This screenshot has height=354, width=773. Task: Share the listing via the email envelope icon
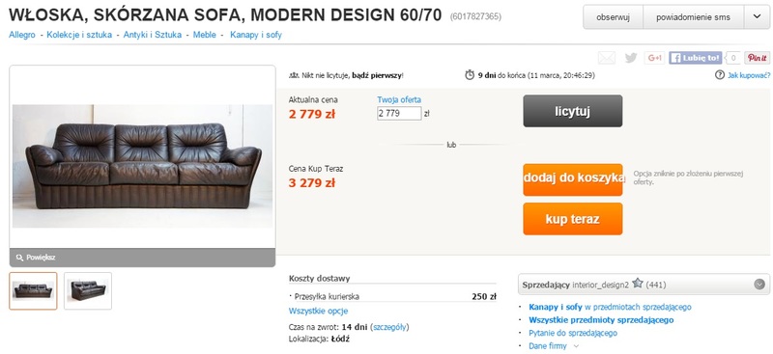coord(607,58)
